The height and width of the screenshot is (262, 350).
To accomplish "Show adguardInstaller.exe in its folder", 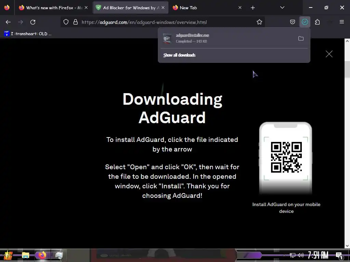I will coord(301,38).
